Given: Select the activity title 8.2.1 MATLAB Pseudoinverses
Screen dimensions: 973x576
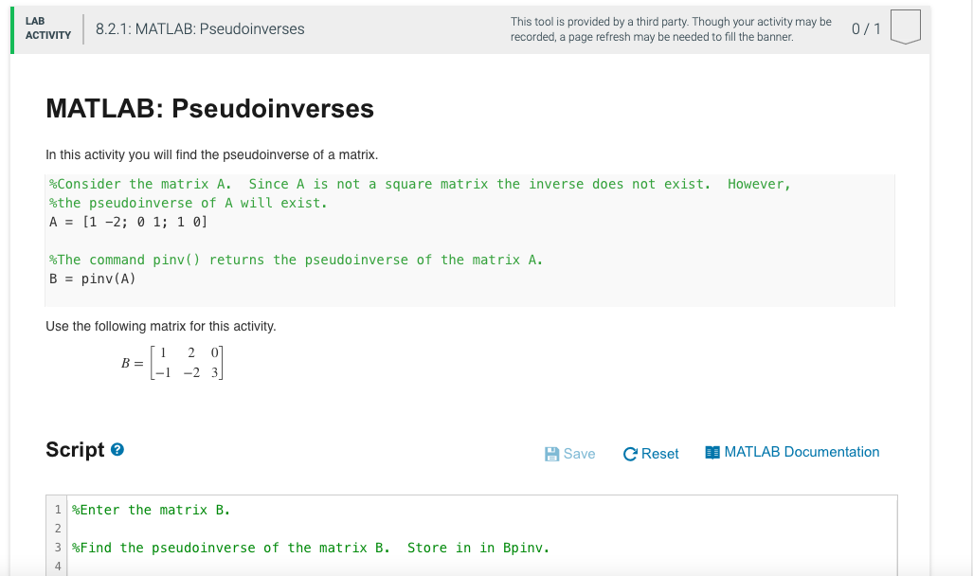Looking at the screenshot, I should 201,28.
